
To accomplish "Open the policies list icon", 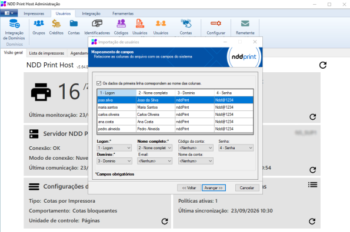I will point(312,185).
